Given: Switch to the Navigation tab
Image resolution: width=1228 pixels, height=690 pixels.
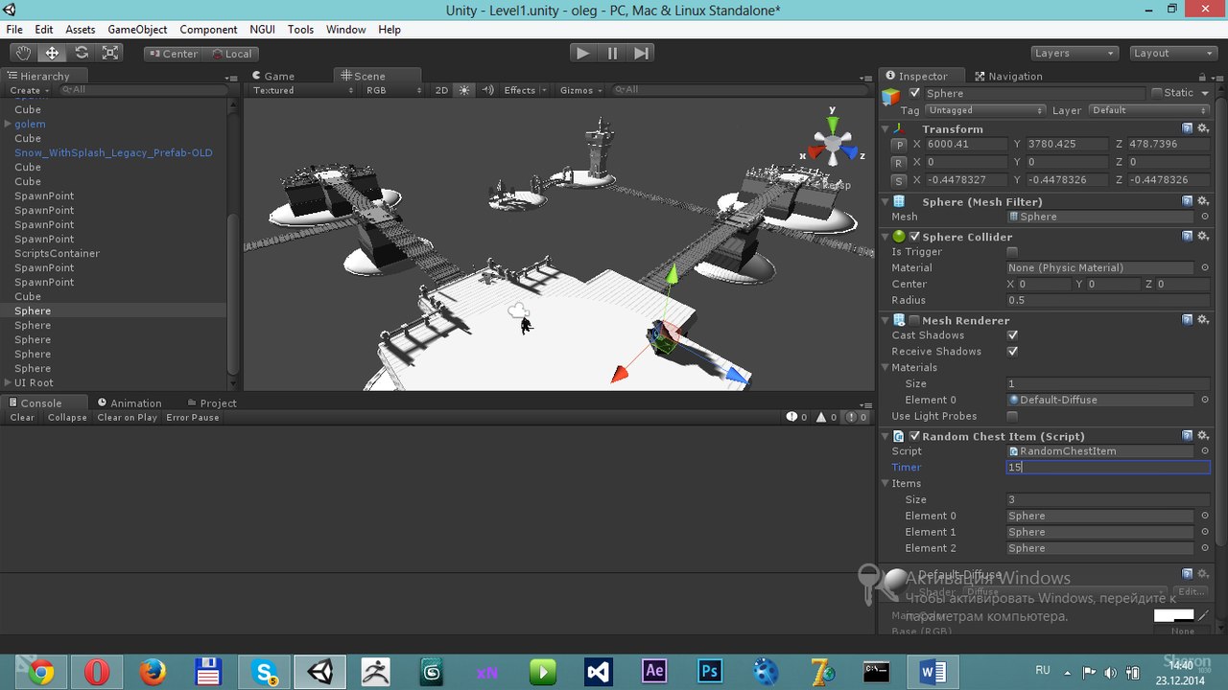Looking at the screenshot, I should (x=1007, y=76).
